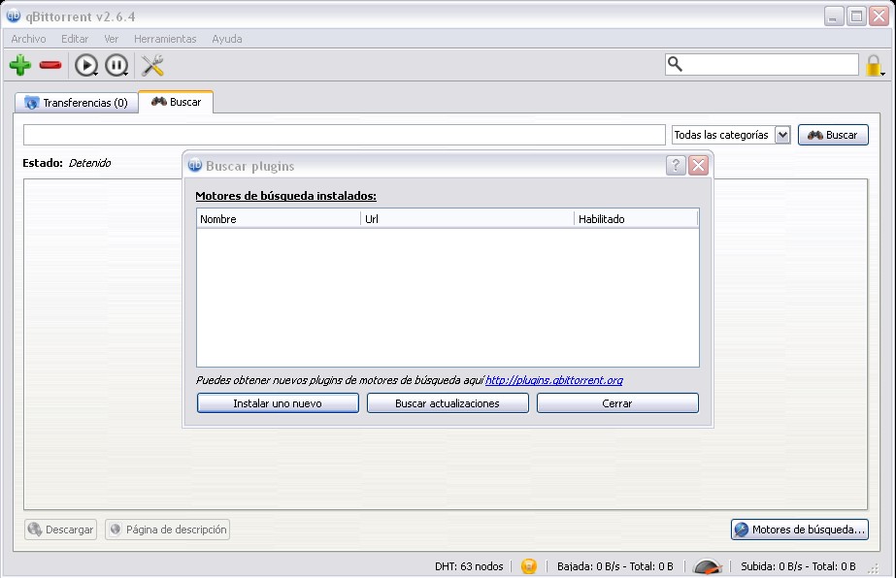Click the DHT: 63 nodos status text
The image size is (896, 578).
(469, 566)
